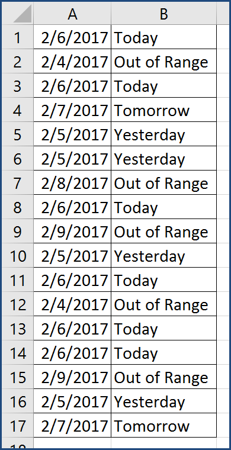
Task: Select row 1 header
Action: pyautogui.click(x=18, y=37)
